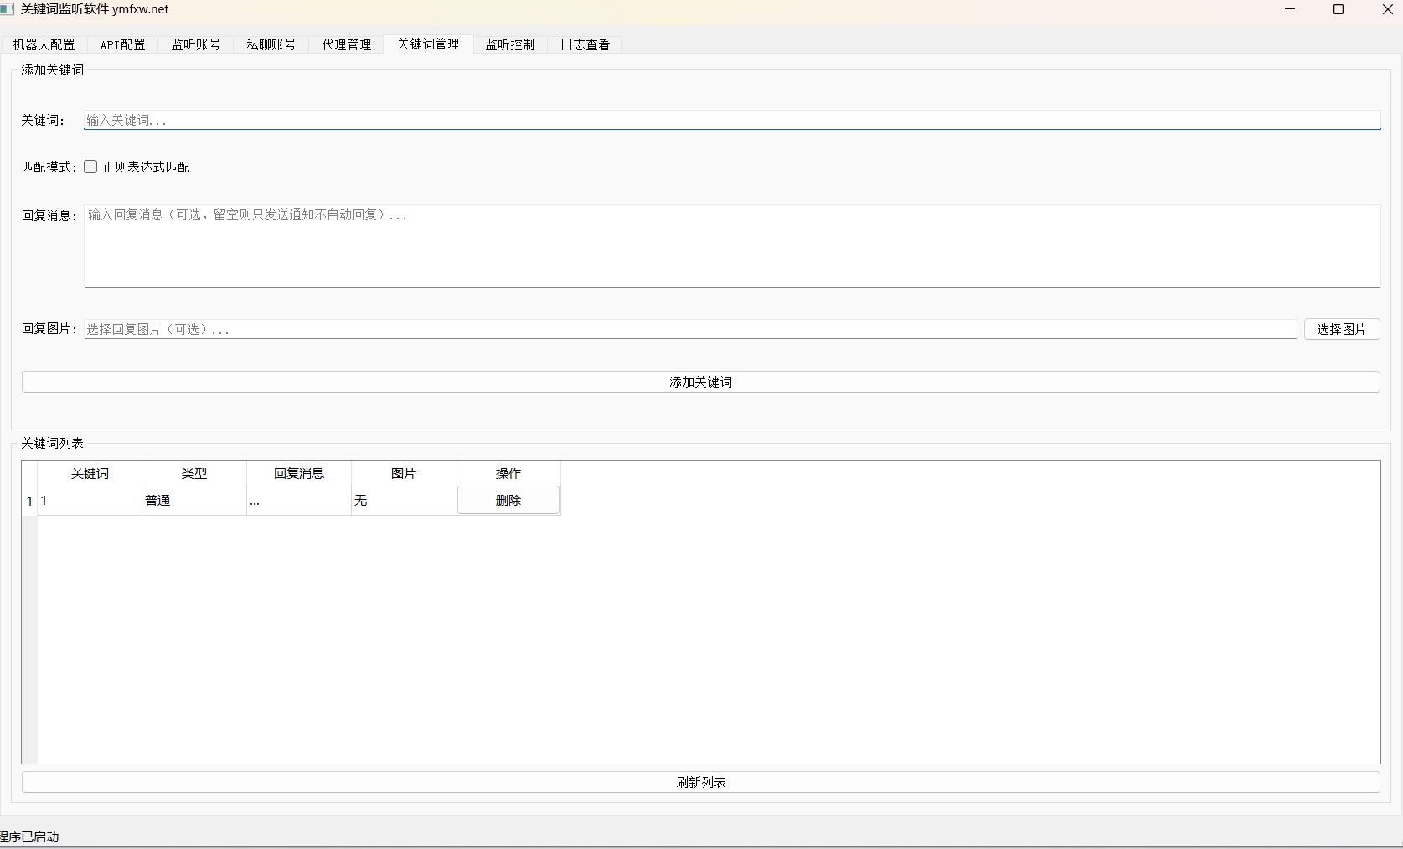Click the 回复图片 path field

pyautogui.click(x=689, y=329)
